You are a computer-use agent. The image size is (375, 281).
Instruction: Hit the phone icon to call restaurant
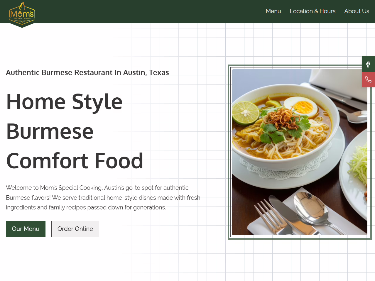368,79
